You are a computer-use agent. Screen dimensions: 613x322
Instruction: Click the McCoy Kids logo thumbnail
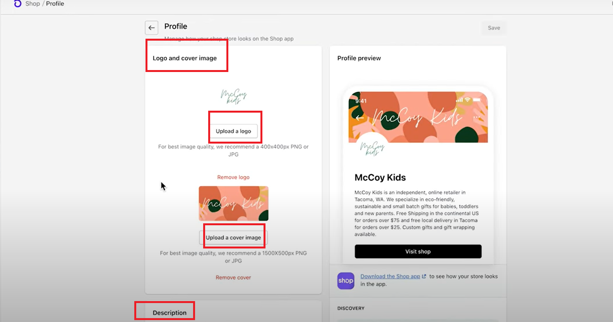(x=233, y=96)
